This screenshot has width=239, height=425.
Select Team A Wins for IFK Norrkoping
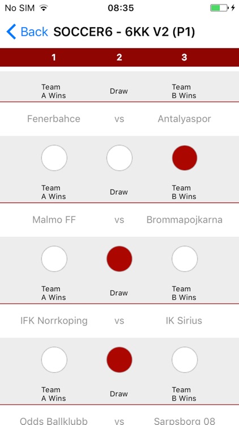(x=54, y=360)
